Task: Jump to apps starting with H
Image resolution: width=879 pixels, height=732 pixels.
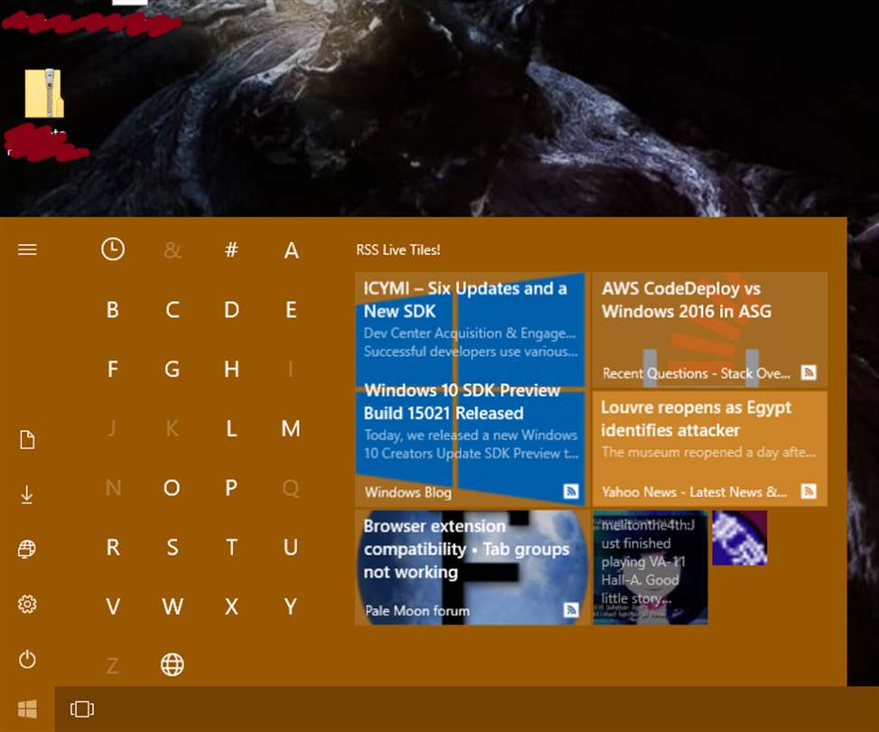Action: pos(231,369)
